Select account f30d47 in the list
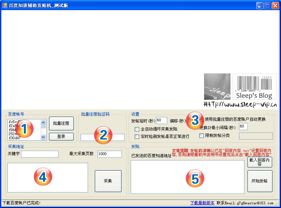Viewport: 281px width, 208px height. [15, 138]
